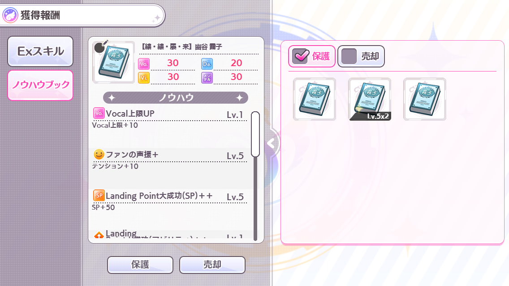Select the third ノウハウブック in the list
Screen dimensions: 509x286
click(x=425, y=99)
